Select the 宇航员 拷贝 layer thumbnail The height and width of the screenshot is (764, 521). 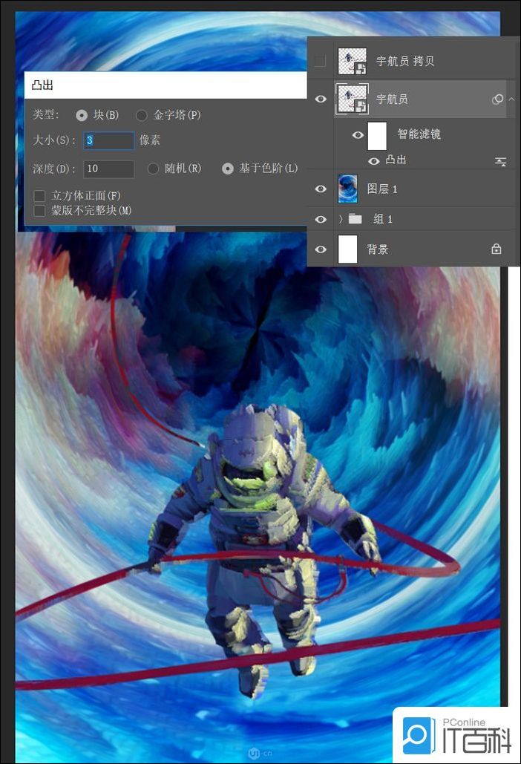[x=353, y=61]
